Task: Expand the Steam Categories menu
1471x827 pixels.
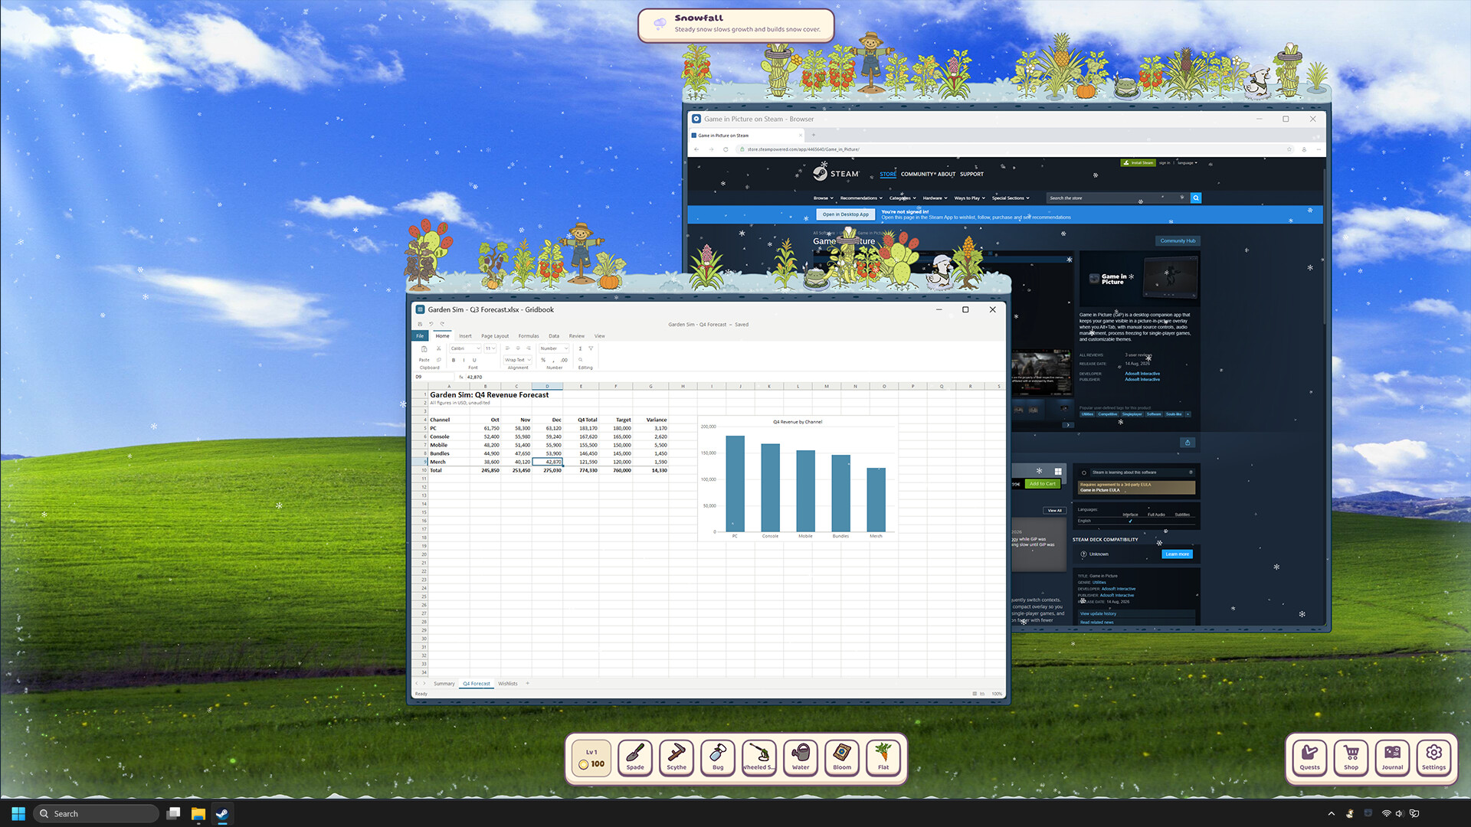Action: (903, 198)
